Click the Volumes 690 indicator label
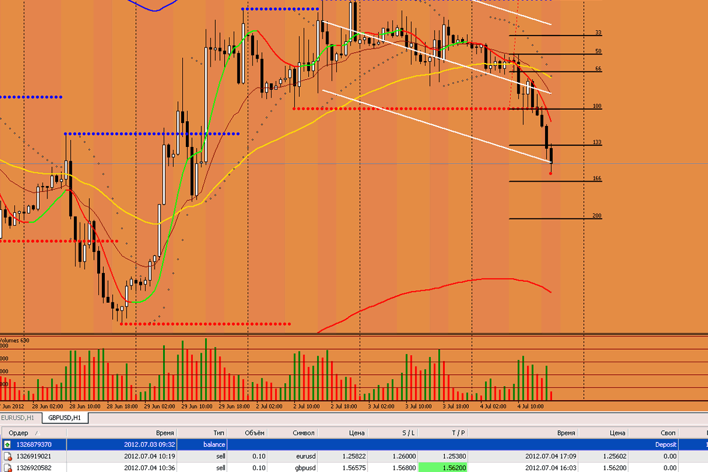The width and height of the screenshot is (708, 472). 14,340
